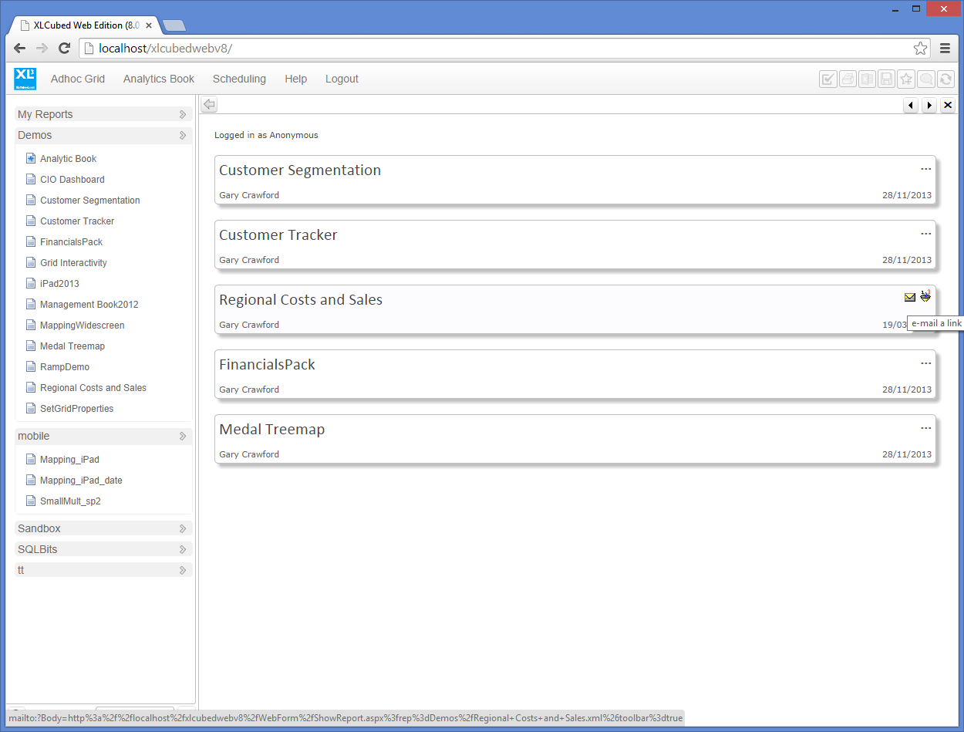
Task: Select FinancialsPack in the sidebar
Action: 71,242
